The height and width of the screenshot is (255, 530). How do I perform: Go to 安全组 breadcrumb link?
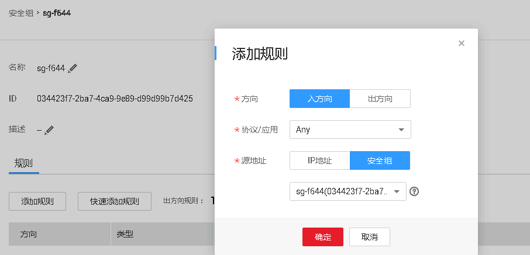[x=21, y=13]
